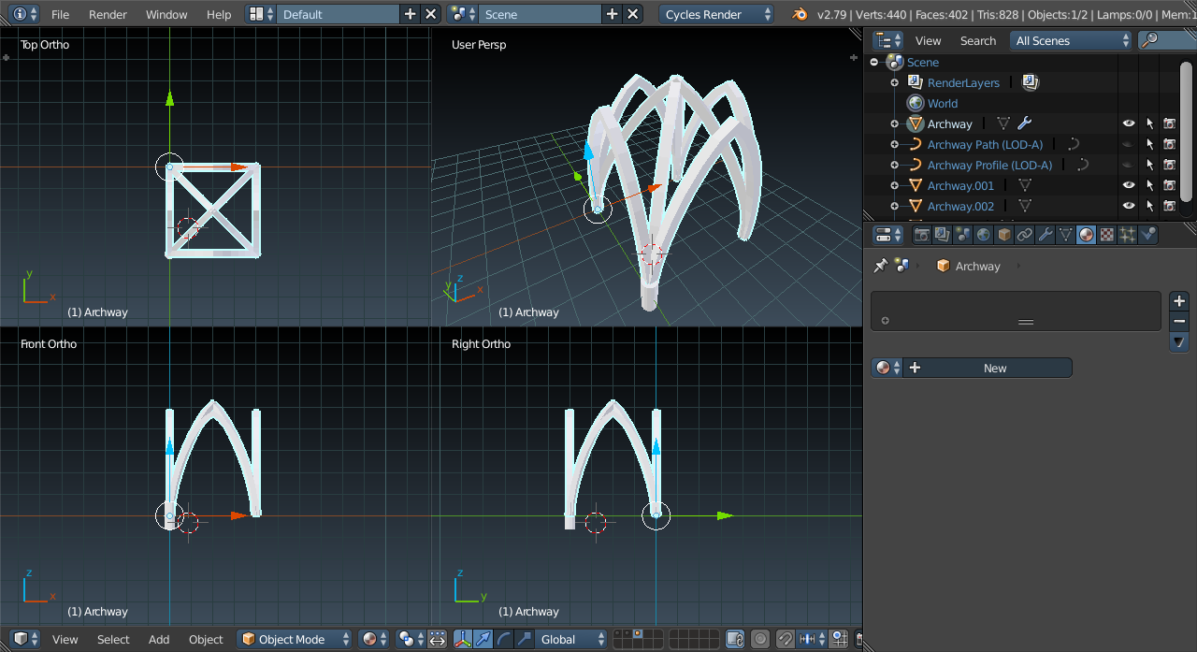Open the Object Data triangle properties tab
The image size is (1197, 652).
(1065, 235)
